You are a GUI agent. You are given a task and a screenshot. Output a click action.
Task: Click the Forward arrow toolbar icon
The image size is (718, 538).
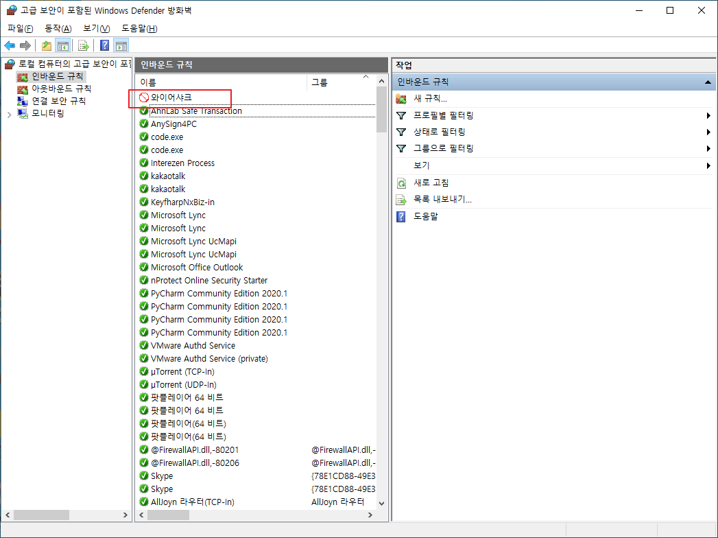[x=25, y=45]
